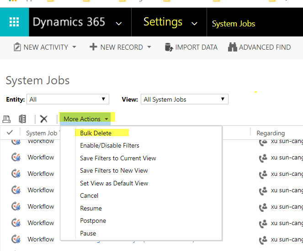Click the sixth row's phone call contact icon
Image resolution: width=303 pixels, height=251 pixels.
point(263,224)
